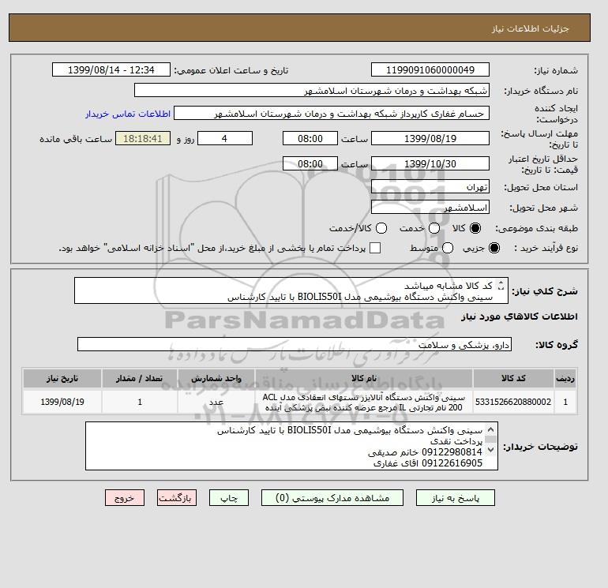Click the استان محل تحویل تهران field
This screenshot has height=588, width=608.
430,187
